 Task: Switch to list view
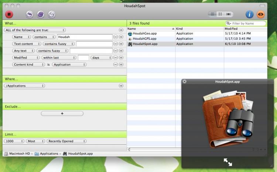coord(212,14)
